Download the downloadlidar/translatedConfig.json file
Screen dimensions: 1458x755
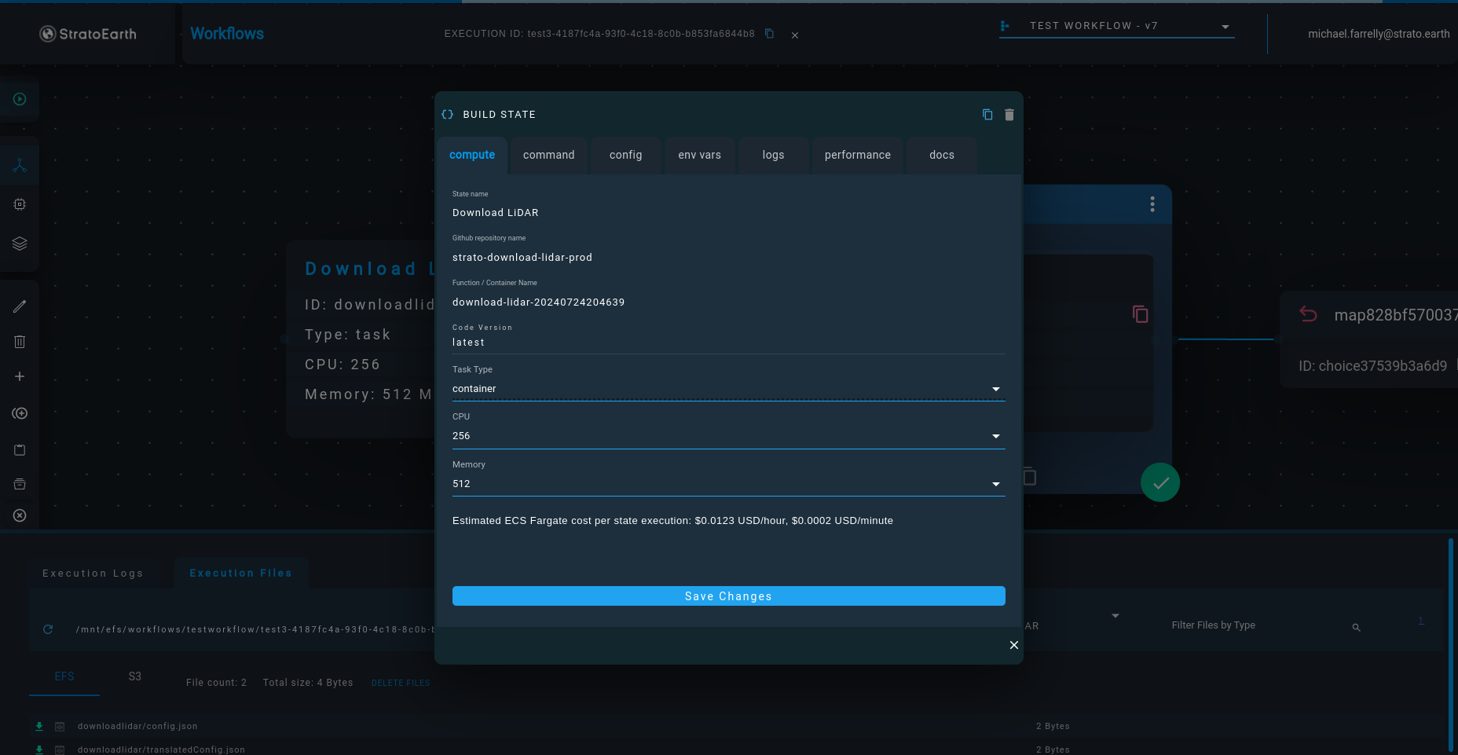pyautogui.click(x=39, y=750)
